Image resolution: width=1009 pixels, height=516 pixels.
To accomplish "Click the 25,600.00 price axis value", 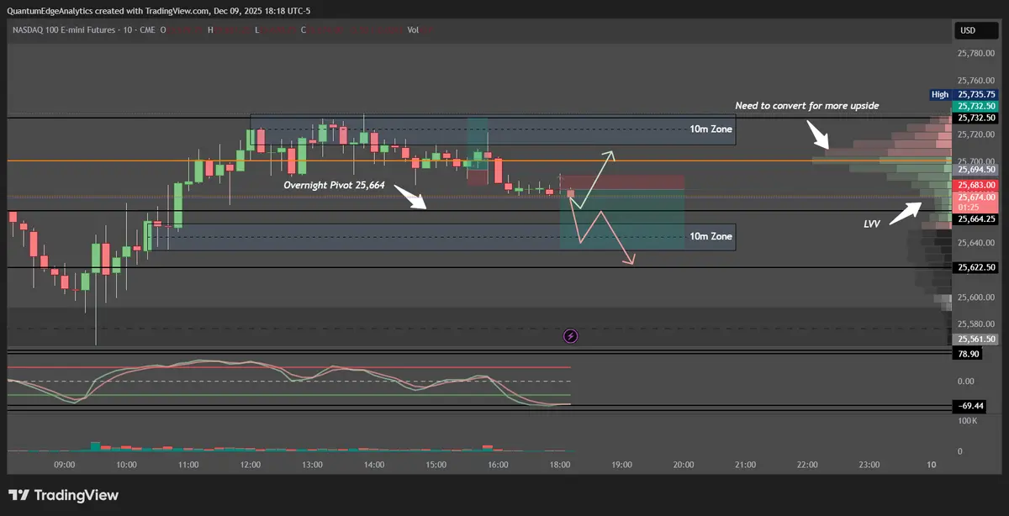I will coord(976,297).
